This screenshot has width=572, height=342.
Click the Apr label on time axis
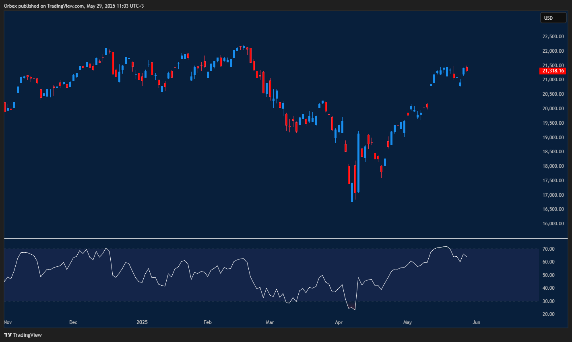pos(339,322)
